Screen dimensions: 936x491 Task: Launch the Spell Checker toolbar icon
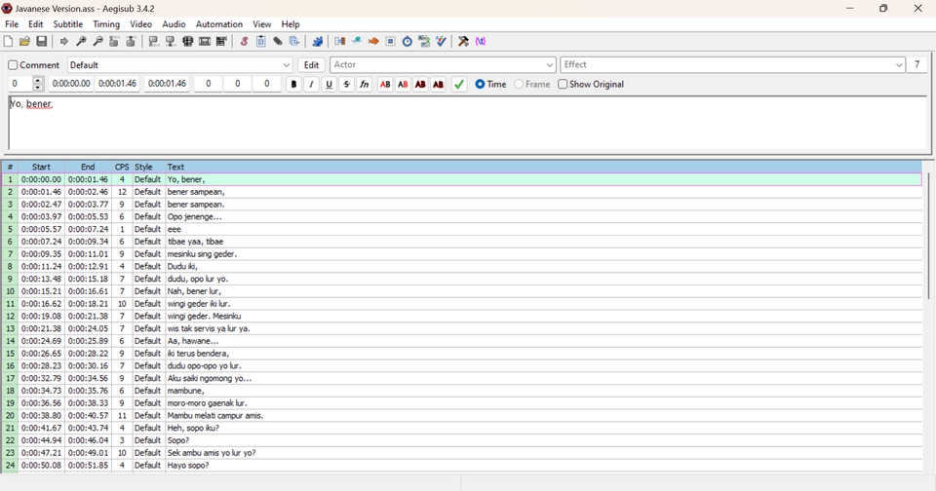(442, 42)
